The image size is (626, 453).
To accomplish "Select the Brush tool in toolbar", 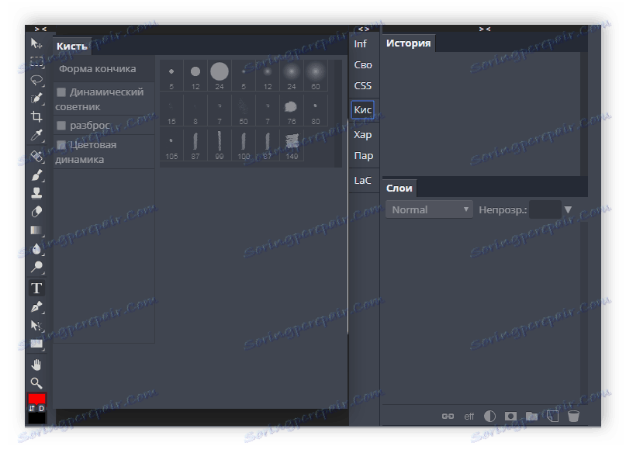I will coord(36,175).
